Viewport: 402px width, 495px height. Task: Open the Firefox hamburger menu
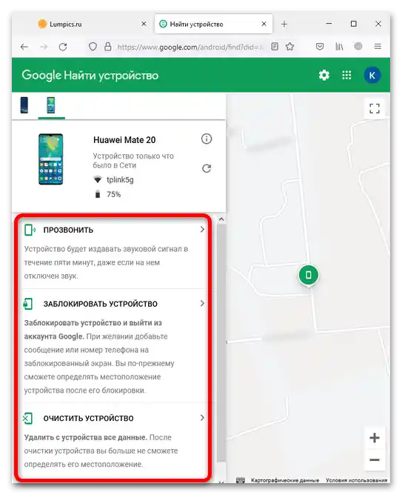[378, 47]
